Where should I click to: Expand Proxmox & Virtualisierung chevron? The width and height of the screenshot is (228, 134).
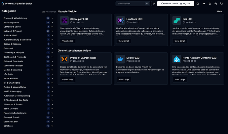(52, 18)
